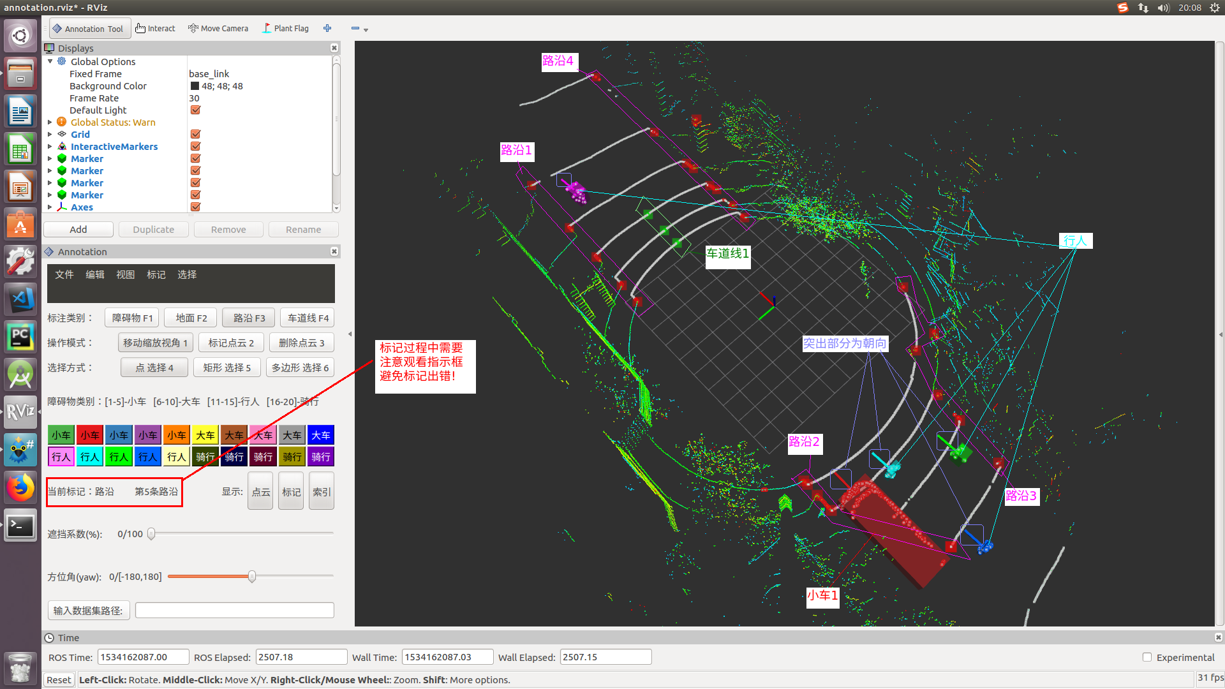Toggle Grid display checkbox
The image size is (1225, 689).
point(195,134)
